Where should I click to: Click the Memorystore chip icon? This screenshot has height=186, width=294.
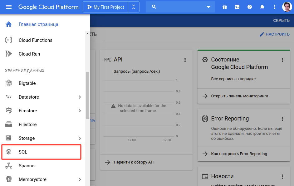tap(9, 179)
